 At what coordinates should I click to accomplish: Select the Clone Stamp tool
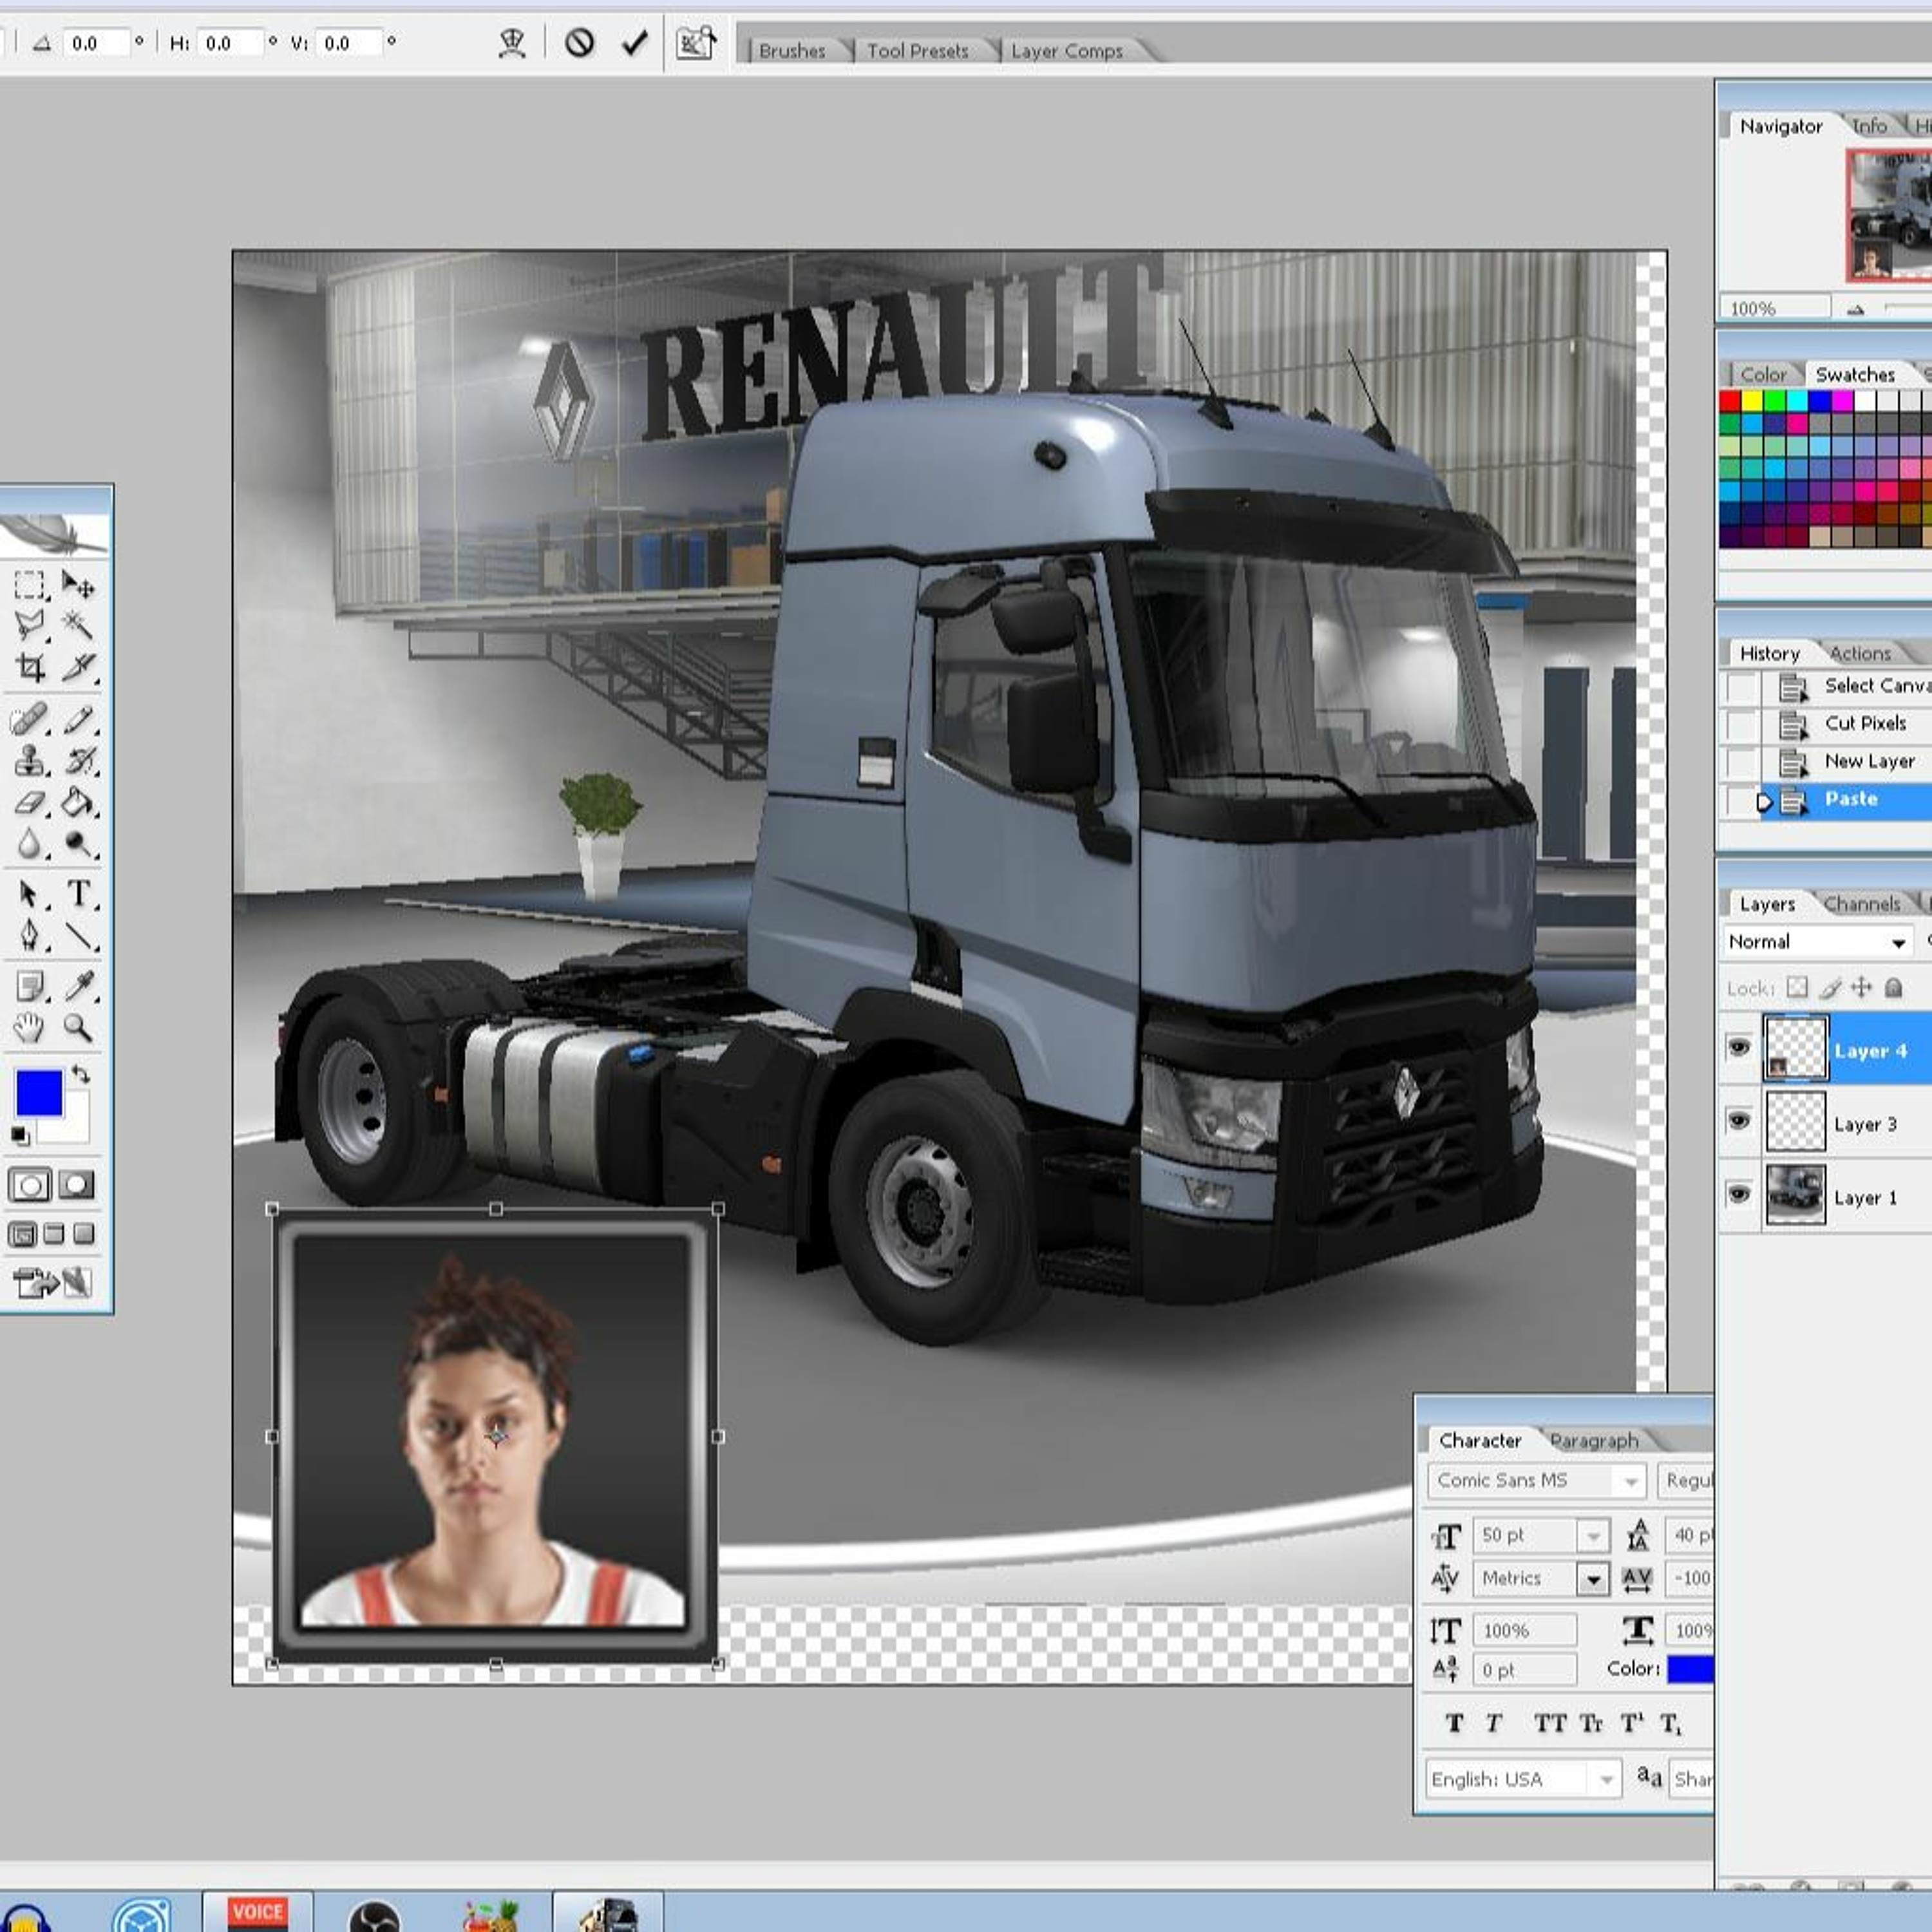pos(29,761)
